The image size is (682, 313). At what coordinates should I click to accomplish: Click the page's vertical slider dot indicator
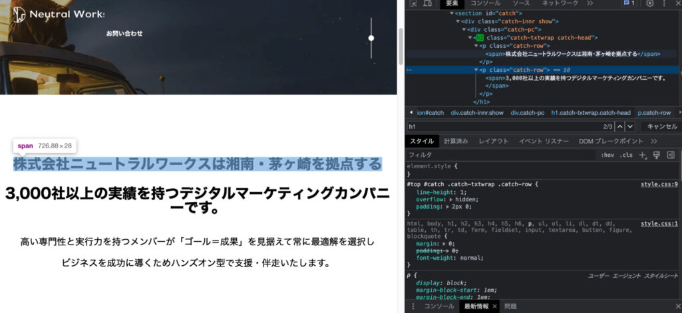point(371,38)
